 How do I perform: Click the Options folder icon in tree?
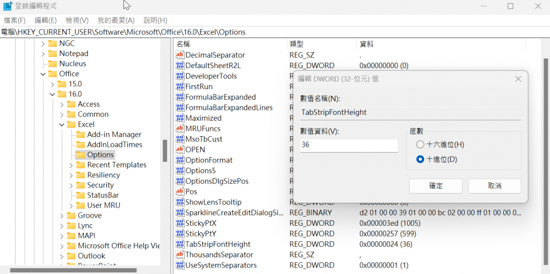click(81, 154)
